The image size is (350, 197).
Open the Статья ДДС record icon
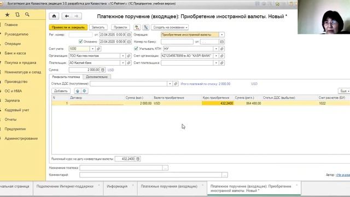pyautogui.click(x=176, y=84)
